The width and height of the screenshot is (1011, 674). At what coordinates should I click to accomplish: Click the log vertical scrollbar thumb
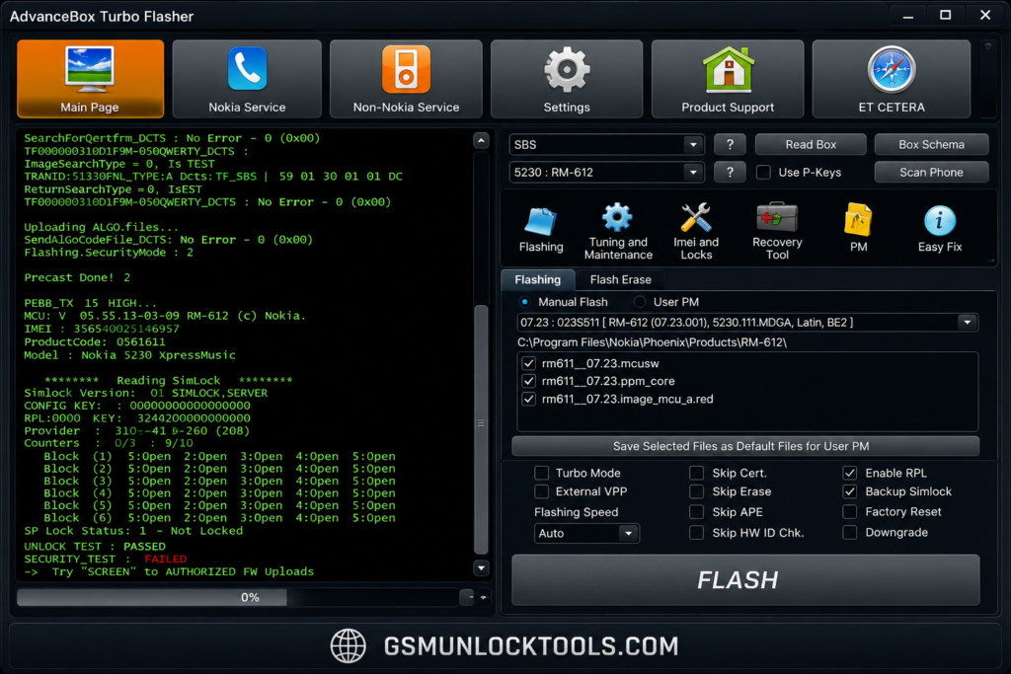481,429
